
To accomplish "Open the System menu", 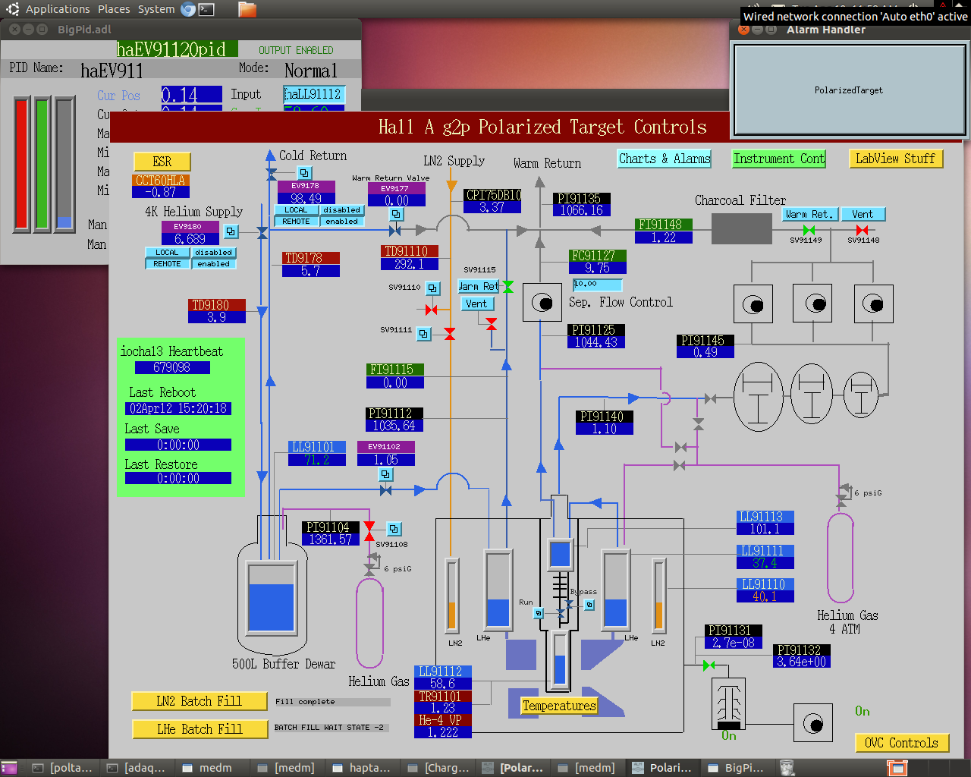I will point(156,9).
